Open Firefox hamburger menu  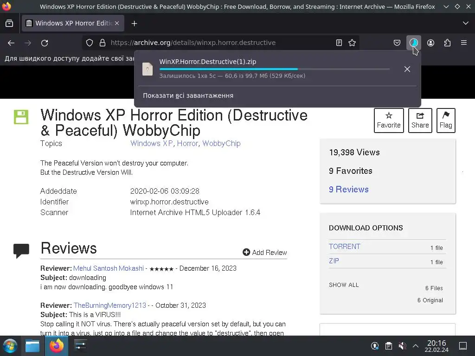click(464, 43)
